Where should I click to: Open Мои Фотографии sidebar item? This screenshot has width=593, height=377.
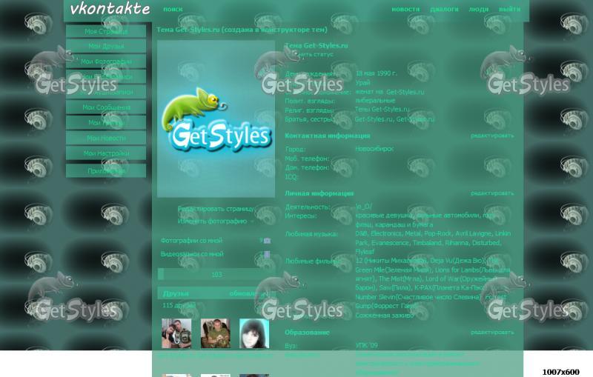106,61
